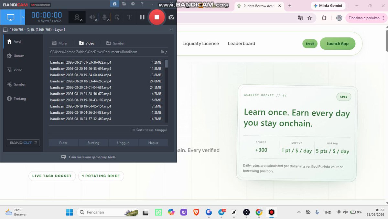Show hidden tray icons chevron
This screenshot has width=388, height=219.
(299, 212)
